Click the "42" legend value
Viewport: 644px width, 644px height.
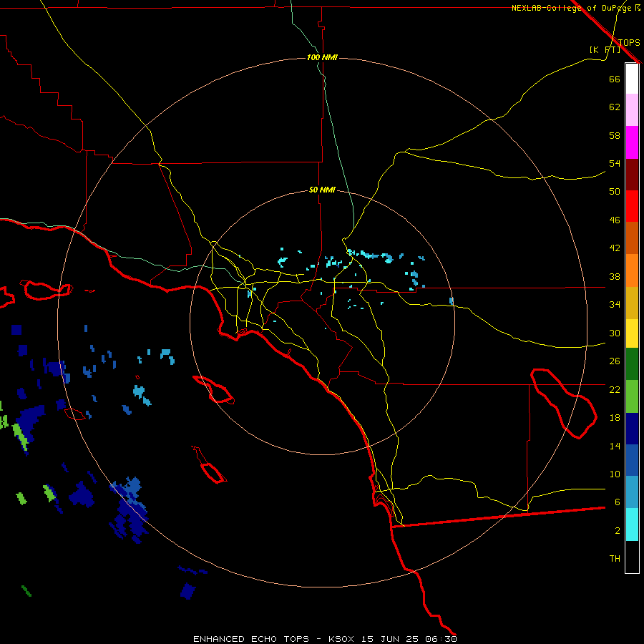[615, 248]
